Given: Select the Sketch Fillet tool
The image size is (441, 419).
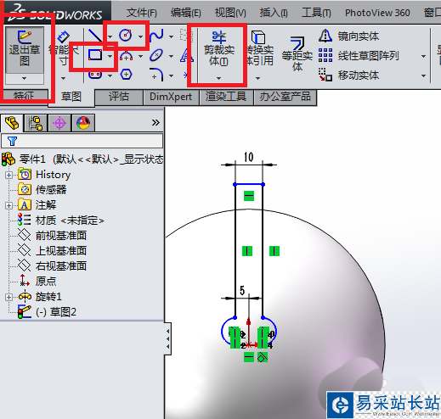Looking at the screenshot, I should tap(156, 75).
